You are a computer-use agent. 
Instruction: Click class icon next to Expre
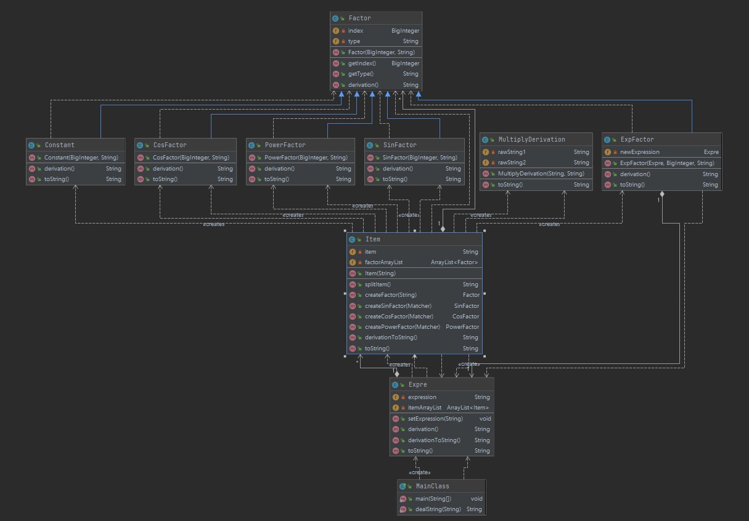[395, 385]
